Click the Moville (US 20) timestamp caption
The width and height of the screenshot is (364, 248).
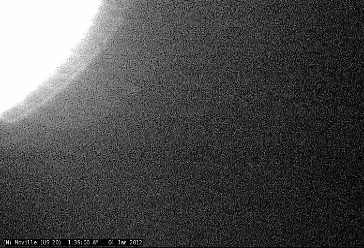(72, 242)
